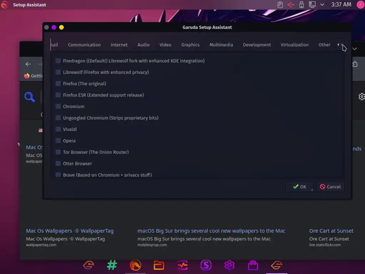Open the settings gear dock icon

click(229, 265)
